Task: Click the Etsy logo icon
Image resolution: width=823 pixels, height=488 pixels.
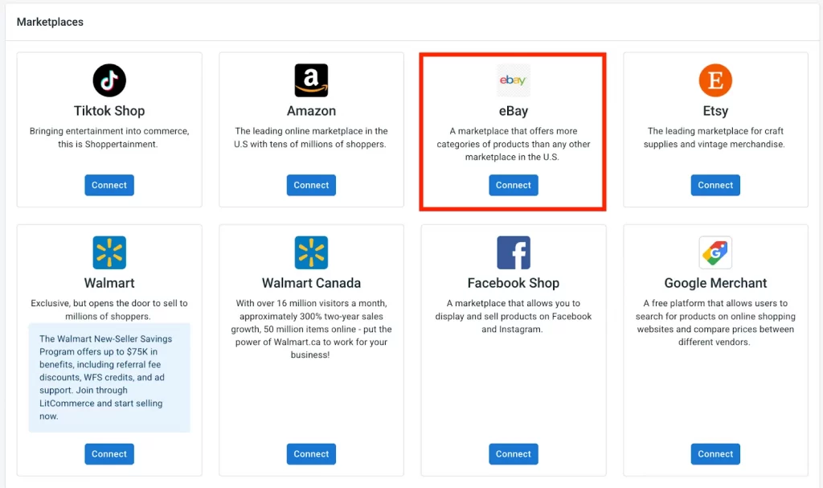Action: click(x=714, y=80)
